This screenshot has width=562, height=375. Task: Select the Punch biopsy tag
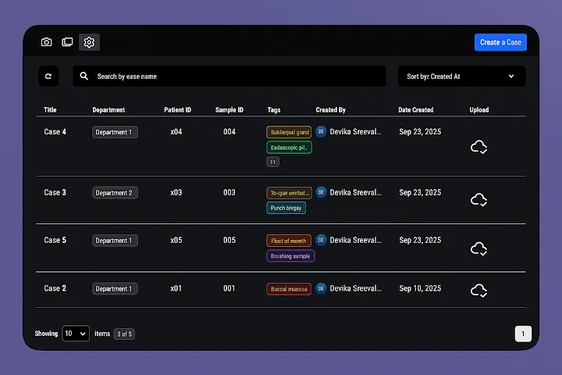[286, 208]
